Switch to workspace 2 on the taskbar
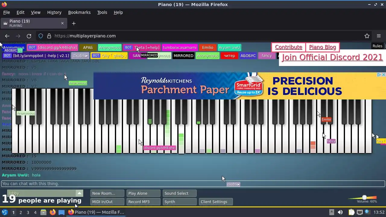 click(21, 212)
